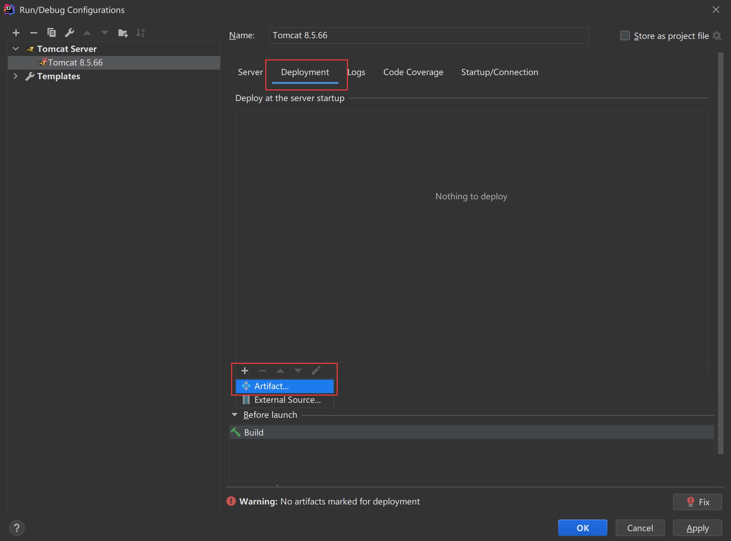Click the move deployment down arrow

pyautogui.click(x=298, y=371)
